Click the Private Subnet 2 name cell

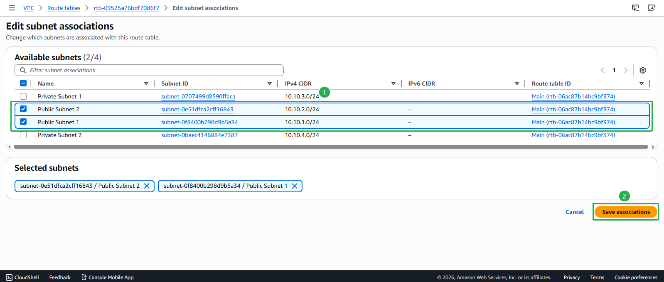click(x=59, y=135)
